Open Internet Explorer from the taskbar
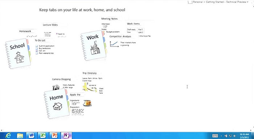The width and height of the screenshot is (254, 139). (x=8, y=135)
